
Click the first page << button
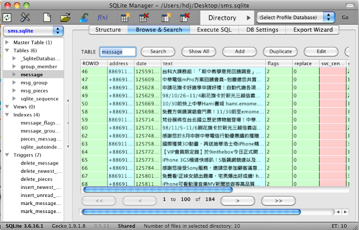point(99,201)
